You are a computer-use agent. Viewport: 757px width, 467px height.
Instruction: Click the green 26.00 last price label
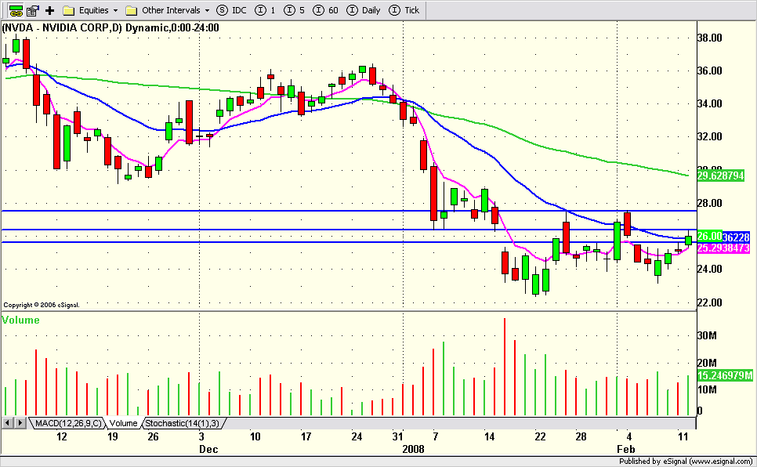pyautogui.click(x=709, y=236)
